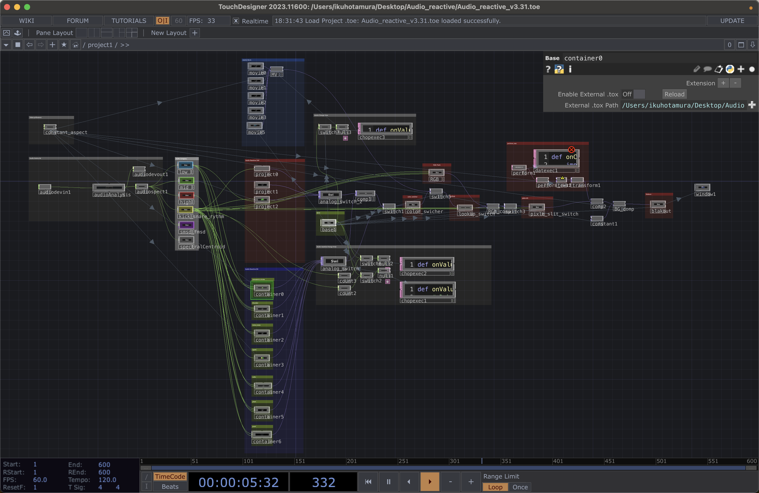
Task: Open Python help for container0
Action: click(x=559, y=69)
